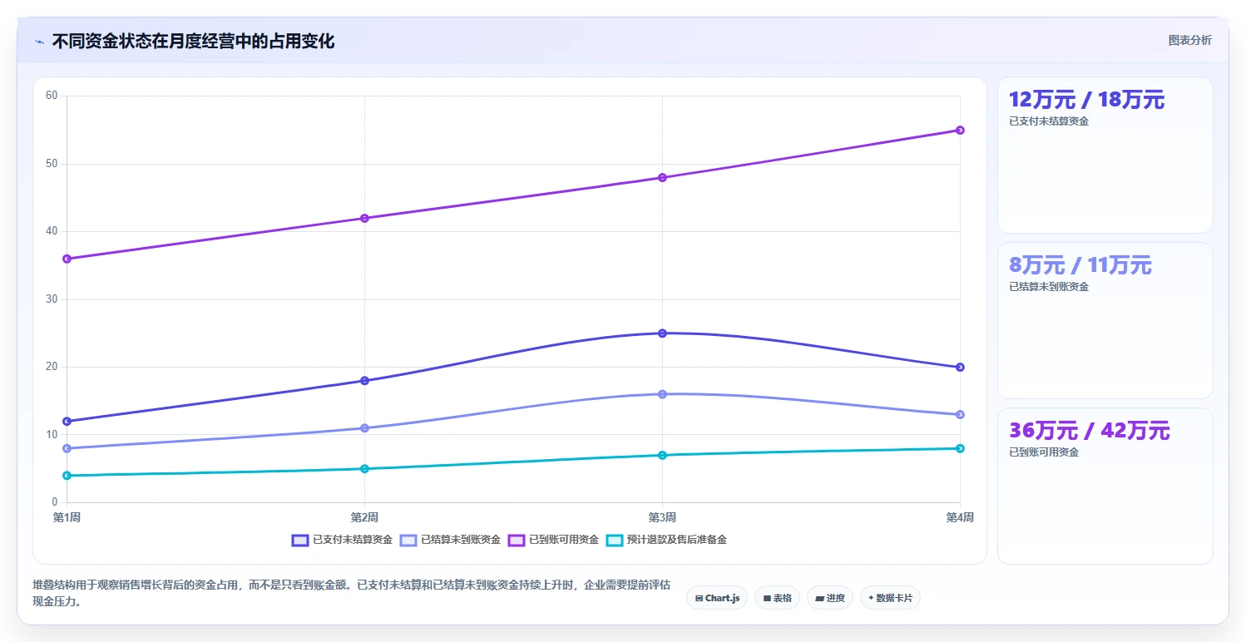Viewport: 1246px width, 642px height.
Task: Click the 图表分析 label in header
Action: tap(1190, 40)
